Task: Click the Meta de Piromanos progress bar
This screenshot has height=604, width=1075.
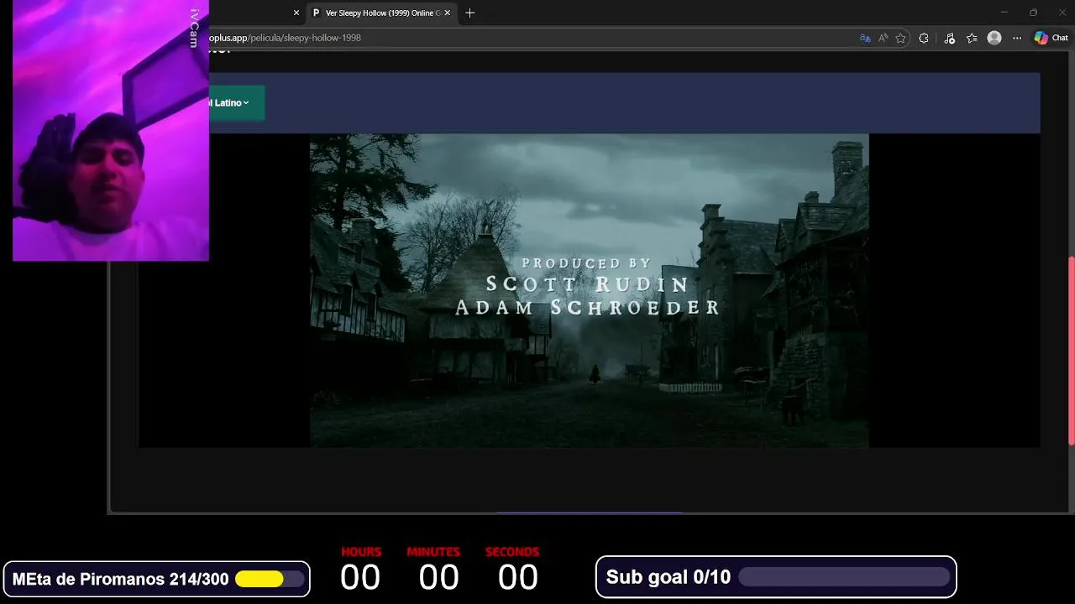Action: click(270, 579)
